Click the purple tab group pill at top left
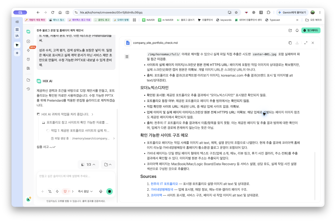336x222 pixels. pos(20,13)
